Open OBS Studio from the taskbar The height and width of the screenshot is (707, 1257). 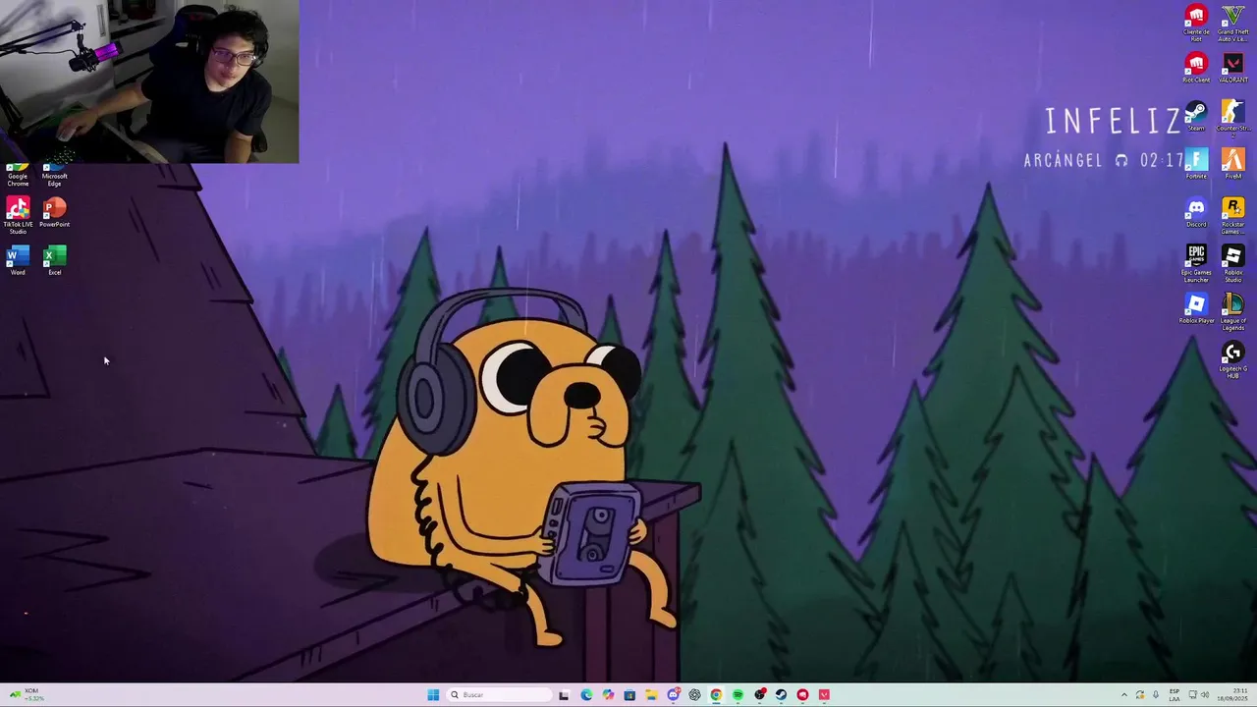[x=759, y=694]
